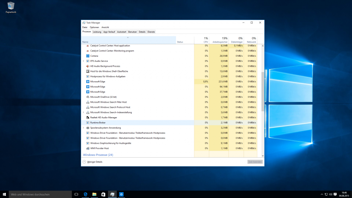Click the scrollbar down arrow
The width and height of the screenshot is (352, 198).
pos(263,156)
